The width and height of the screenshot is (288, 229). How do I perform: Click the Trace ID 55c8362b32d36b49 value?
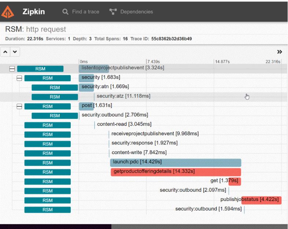(x=171, y=39)
